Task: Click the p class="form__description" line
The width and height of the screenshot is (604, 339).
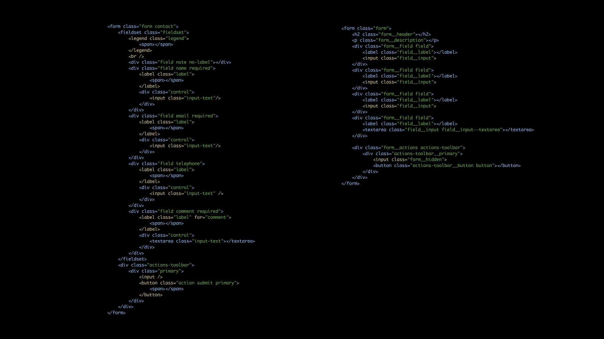Action: (395, 40)
